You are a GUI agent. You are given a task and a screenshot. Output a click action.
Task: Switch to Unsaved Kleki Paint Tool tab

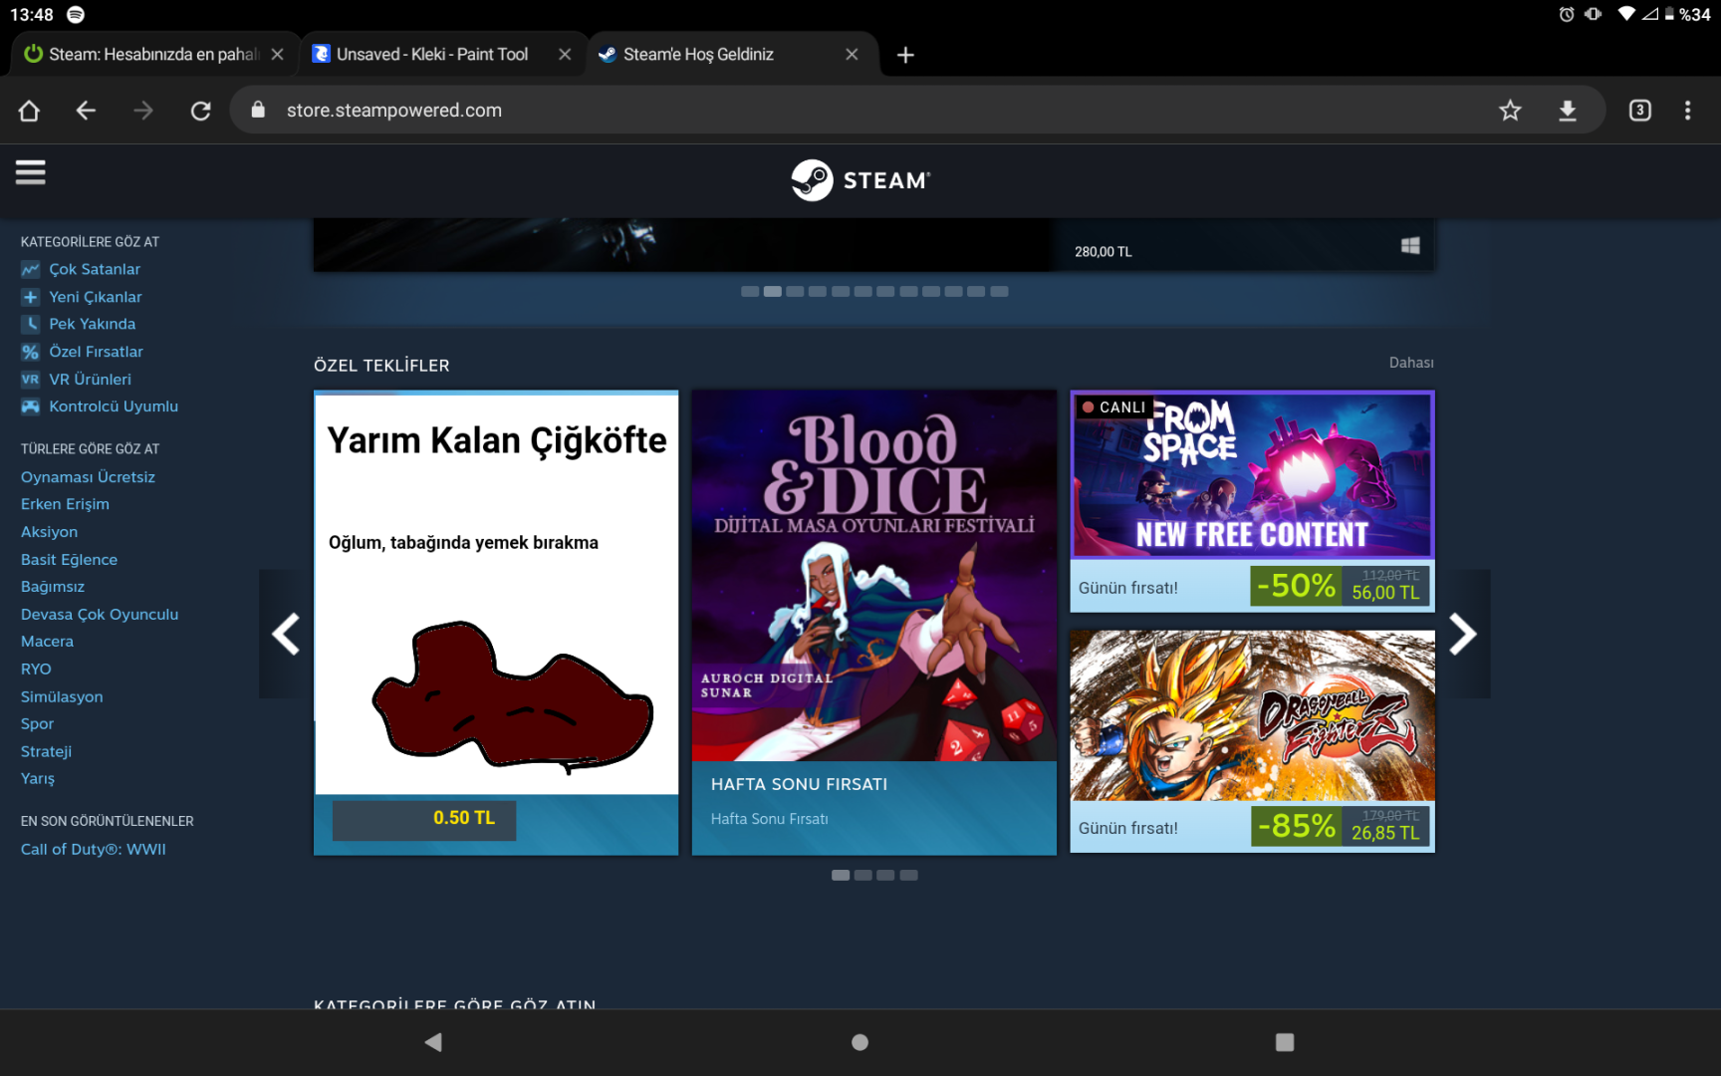tap(430, 55)
